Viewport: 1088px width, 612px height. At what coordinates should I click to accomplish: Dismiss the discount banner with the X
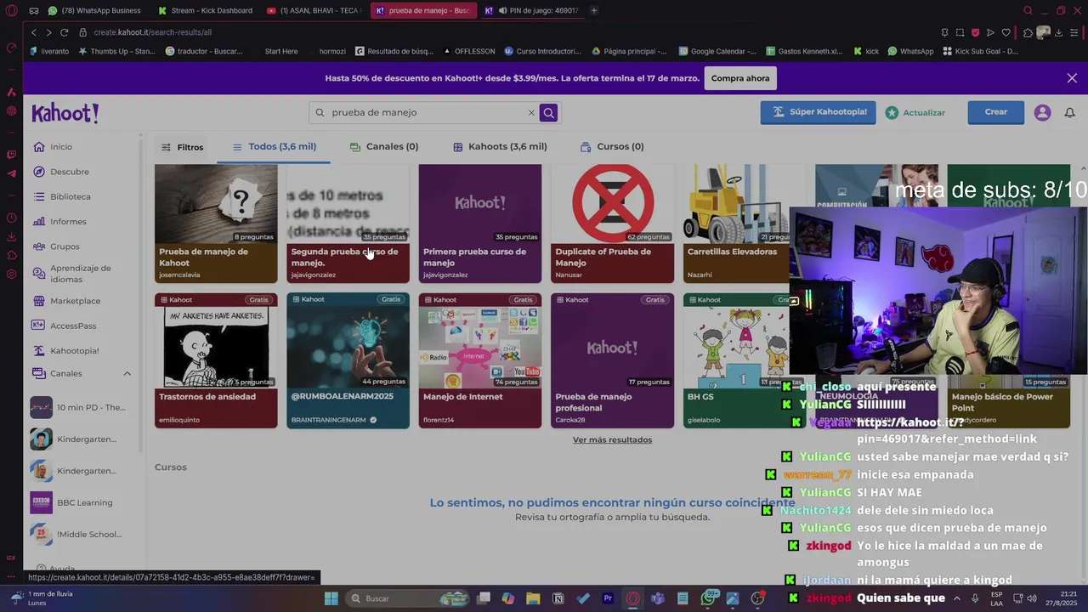tap(1072, 78)
